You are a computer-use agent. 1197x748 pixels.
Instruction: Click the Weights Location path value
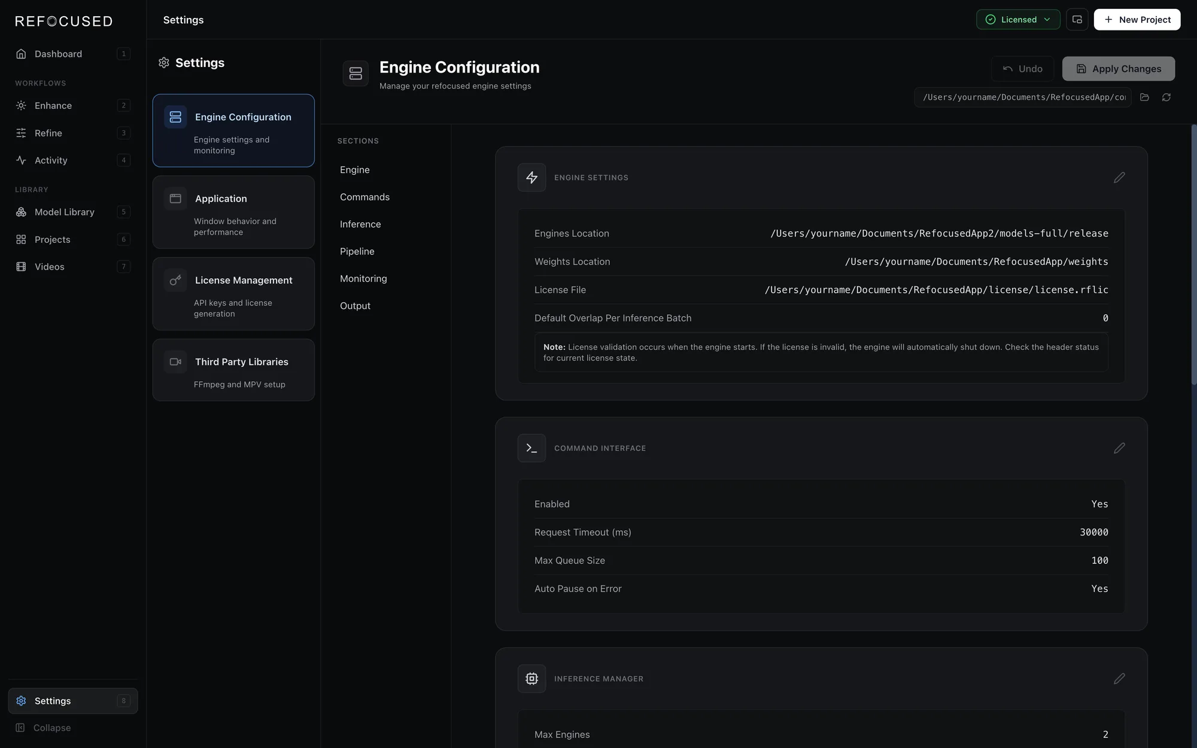pos(976,262)
